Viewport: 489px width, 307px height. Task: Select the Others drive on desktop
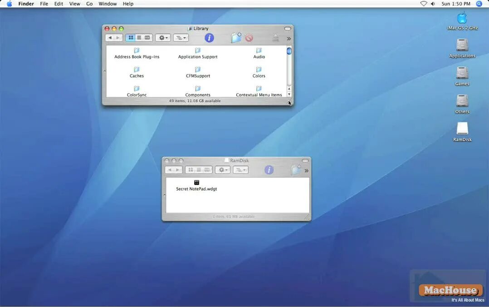click(462, 104)
